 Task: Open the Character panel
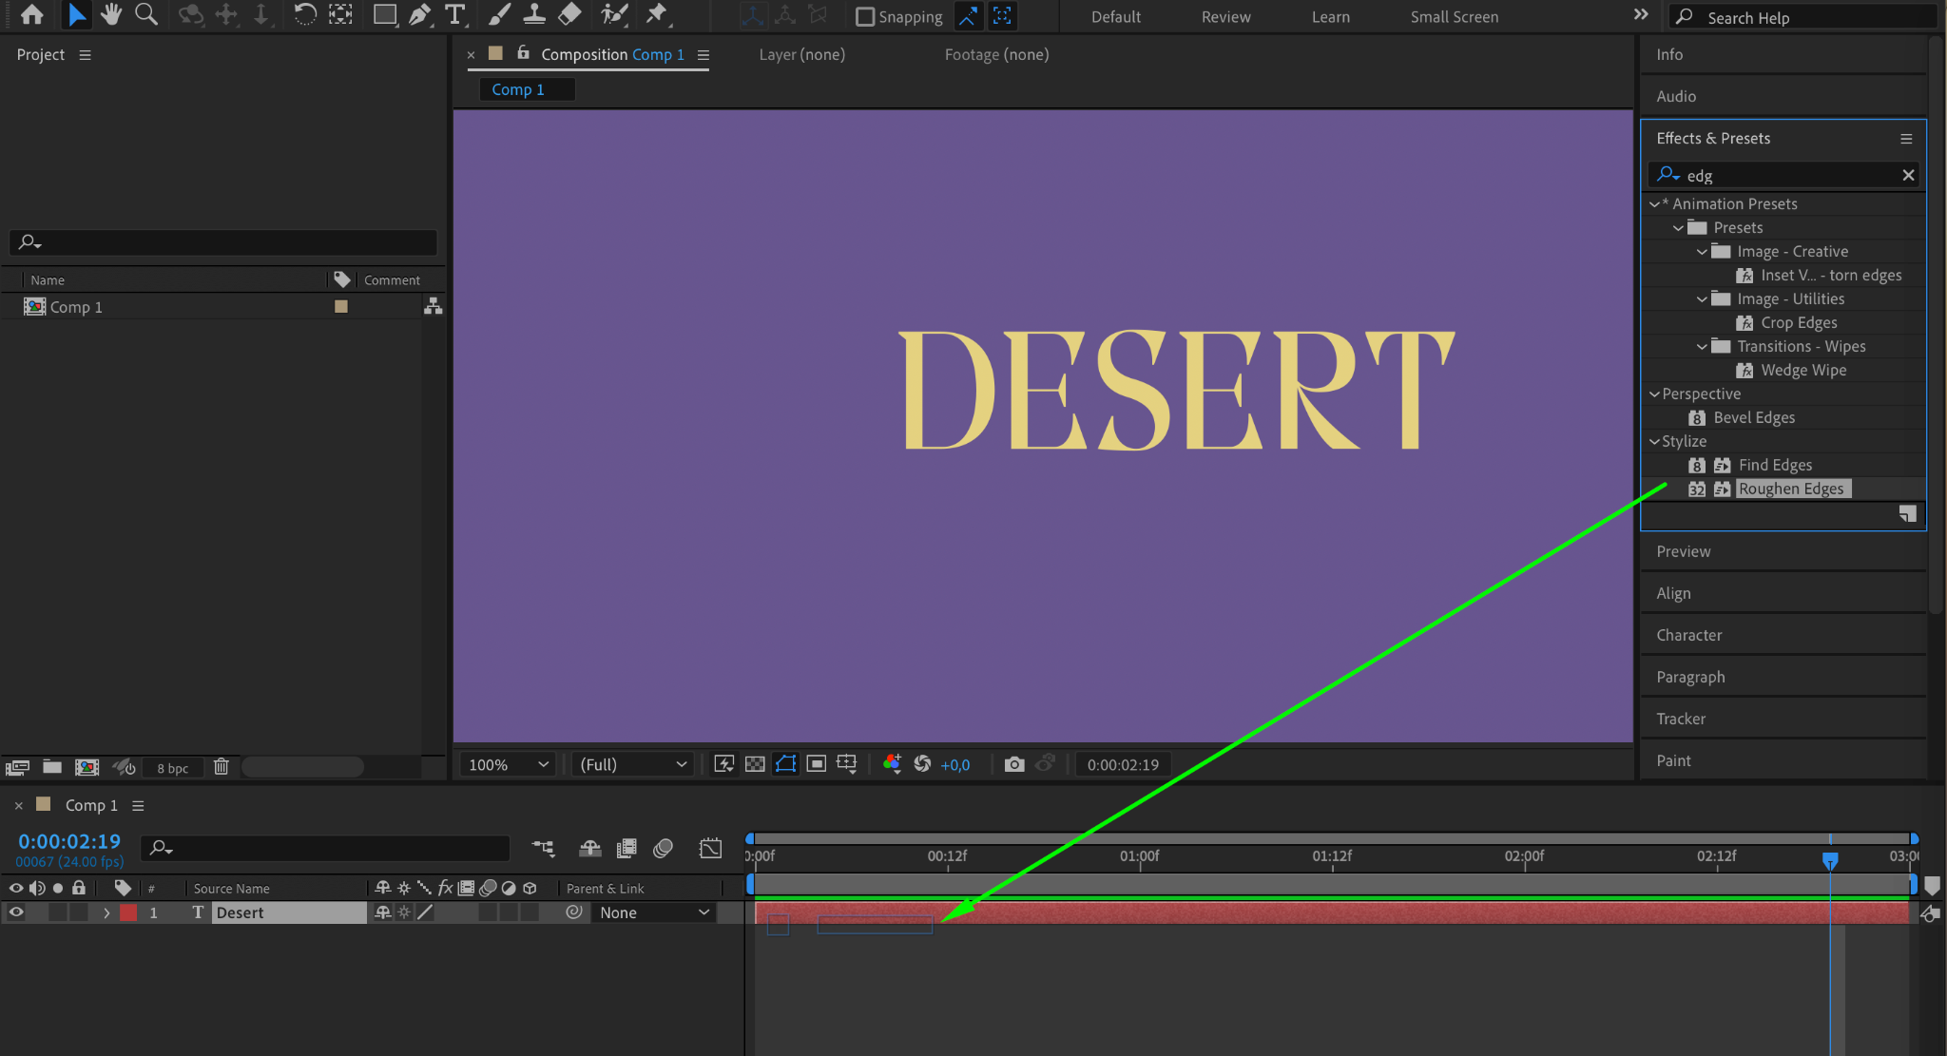click(x=1688, y=635)
